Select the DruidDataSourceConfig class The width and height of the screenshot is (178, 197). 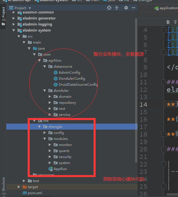[x=78, y=85]
